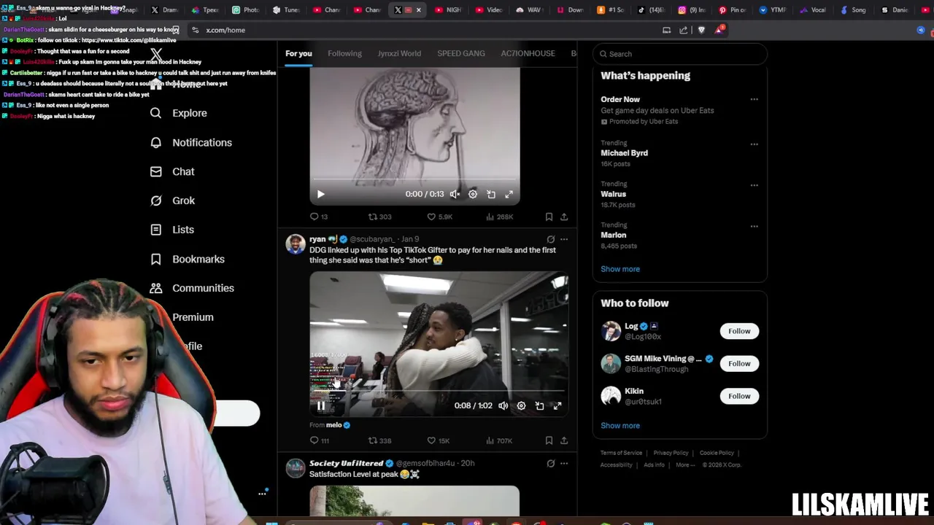Open more options for Michael Byrd trend
This screenshot has width=934, height=525.
tap(754, 144)
